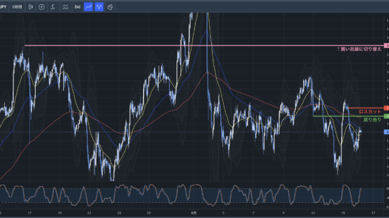Click date label 17 on time axis
The width and height of the screenshot is (389, 218).
point(30,213)
